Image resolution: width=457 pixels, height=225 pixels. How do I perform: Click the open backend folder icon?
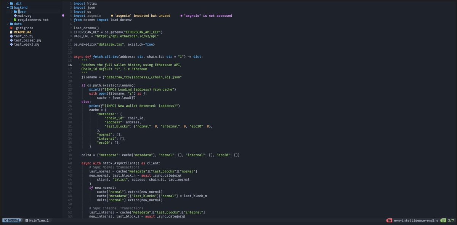[12, 8]
